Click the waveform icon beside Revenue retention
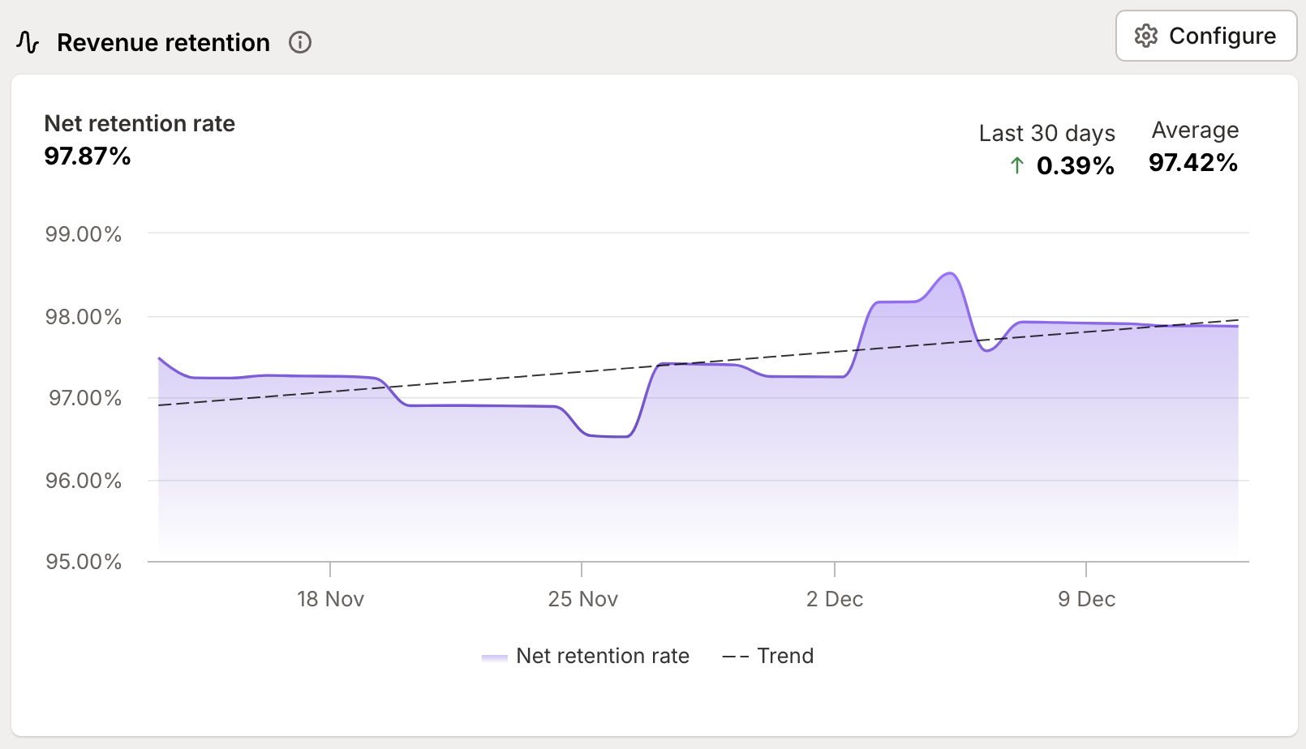 tap(27, 41)
